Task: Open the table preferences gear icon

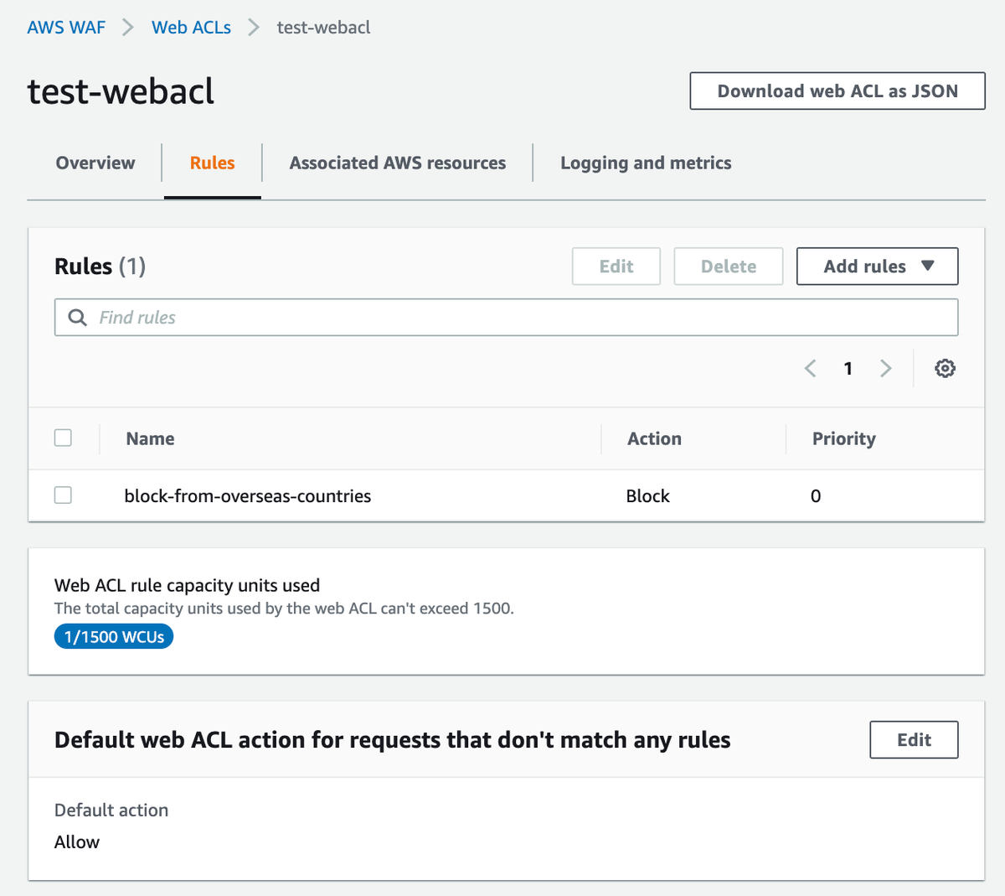Action: [945, 368]
